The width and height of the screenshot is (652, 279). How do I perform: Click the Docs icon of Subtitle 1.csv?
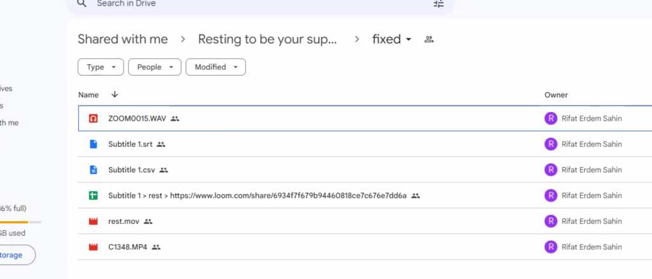point(93,170)
